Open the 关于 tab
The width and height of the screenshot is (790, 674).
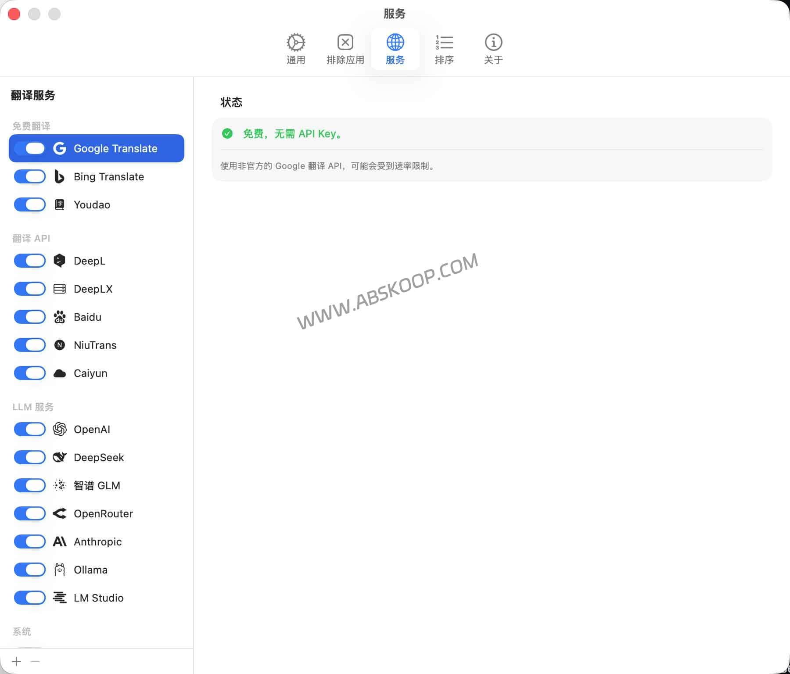pyautogui.click(x=493, y=48)
